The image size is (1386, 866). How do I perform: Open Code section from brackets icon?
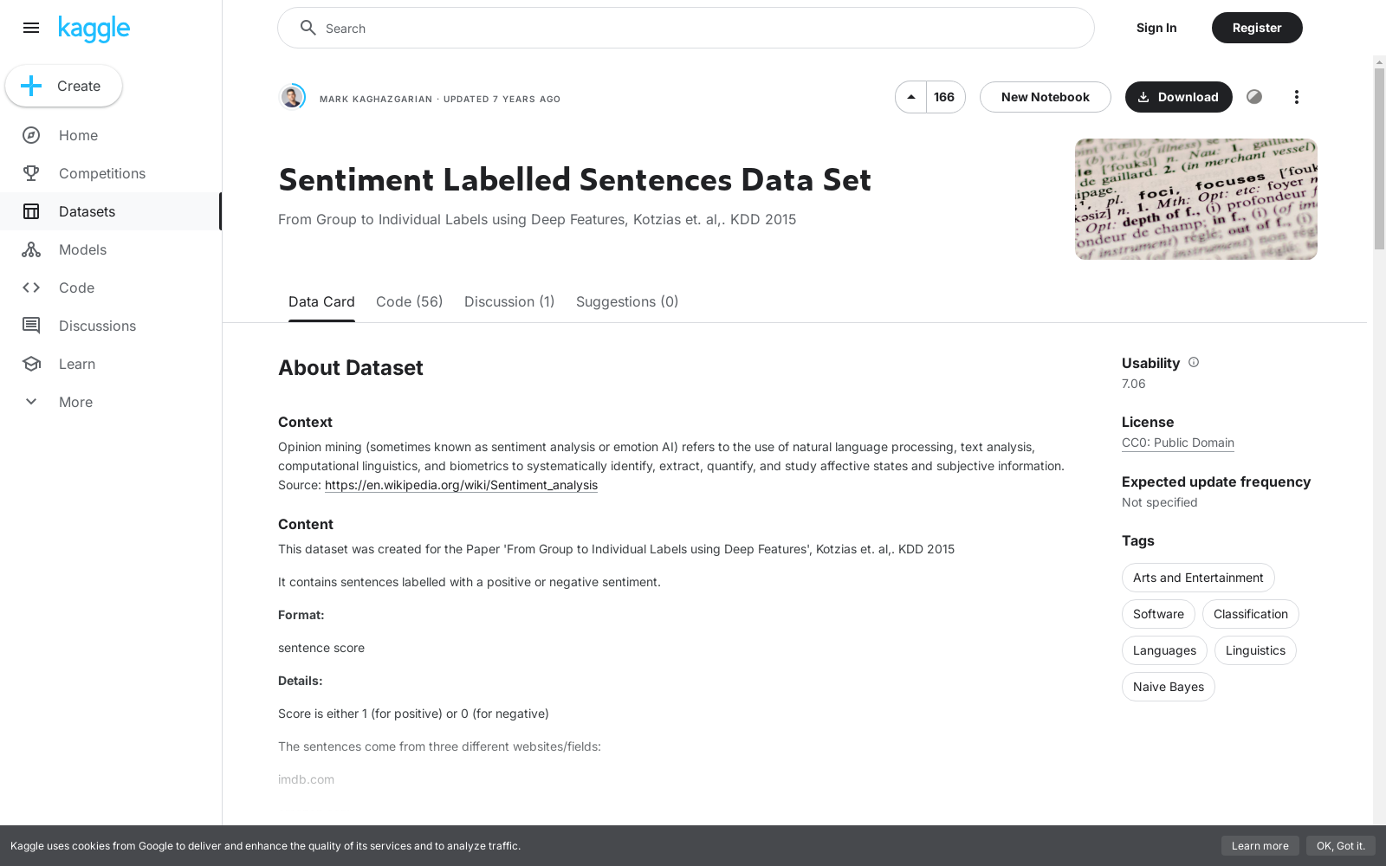click(31, 288)
